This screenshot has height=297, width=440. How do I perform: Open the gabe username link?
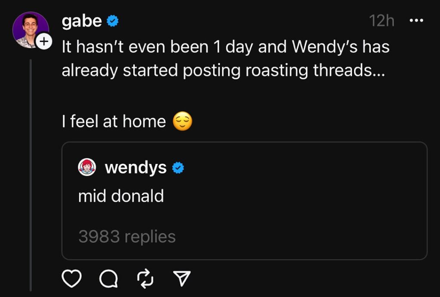click(x=82, y=21)
